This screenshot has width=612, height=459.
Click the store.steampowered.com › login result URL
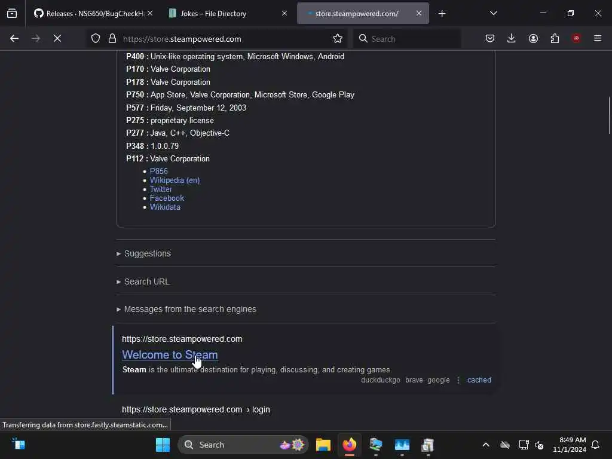coord(196,409)
